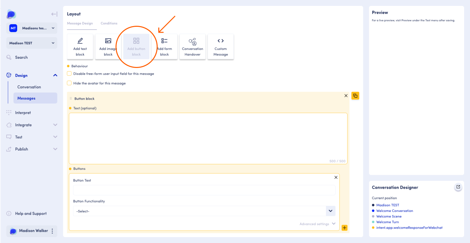Screen dimensions: 470x243
Task: Click the intent.app.welcomeResponseForWebchat link
Action: click(409, 228)
